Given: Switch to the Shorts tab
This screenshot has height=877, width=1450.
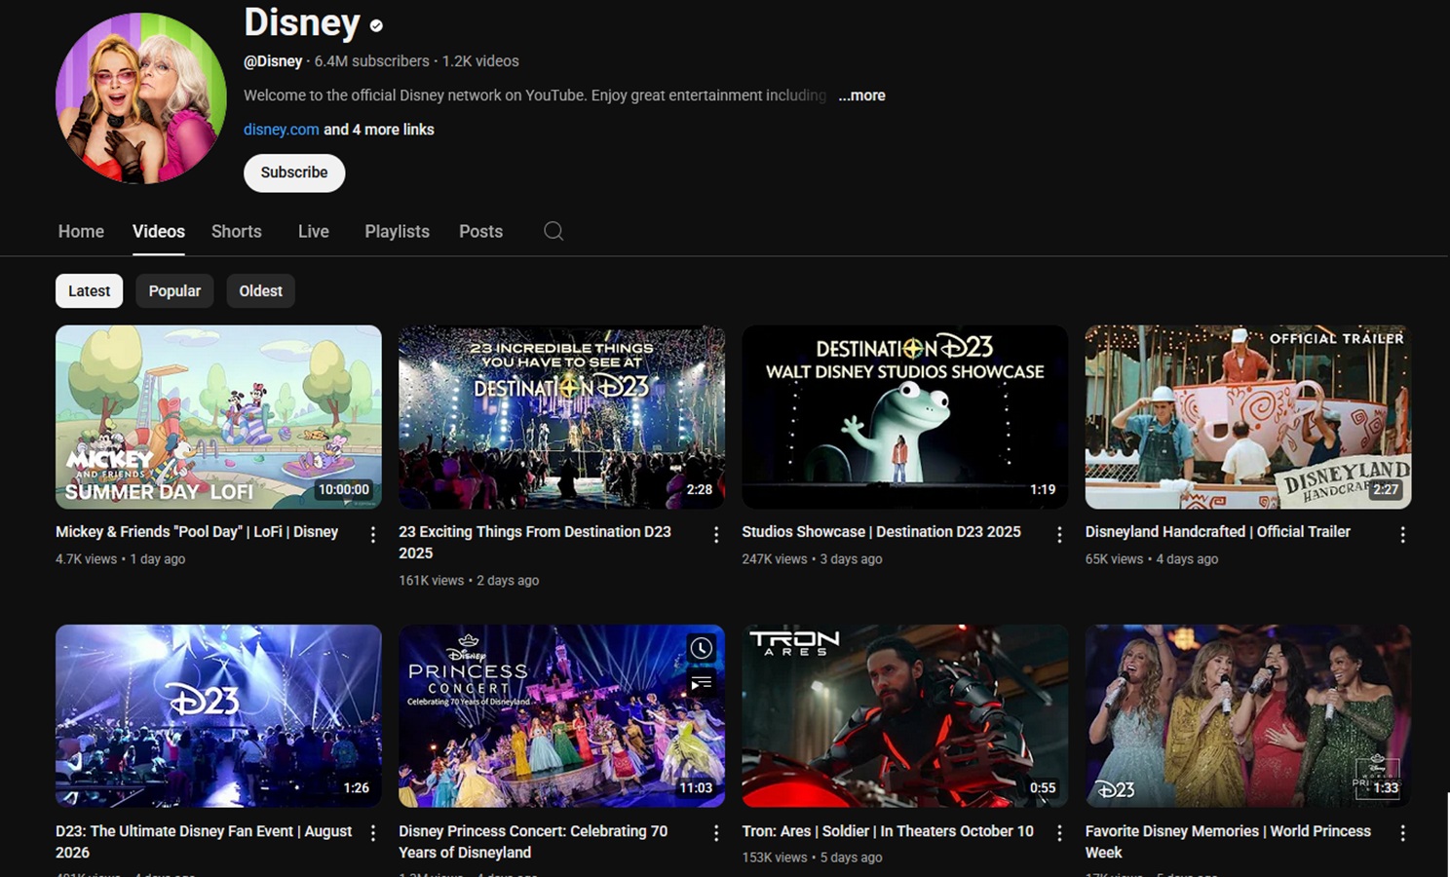Looking at the screenshot, I should (236, 231).
